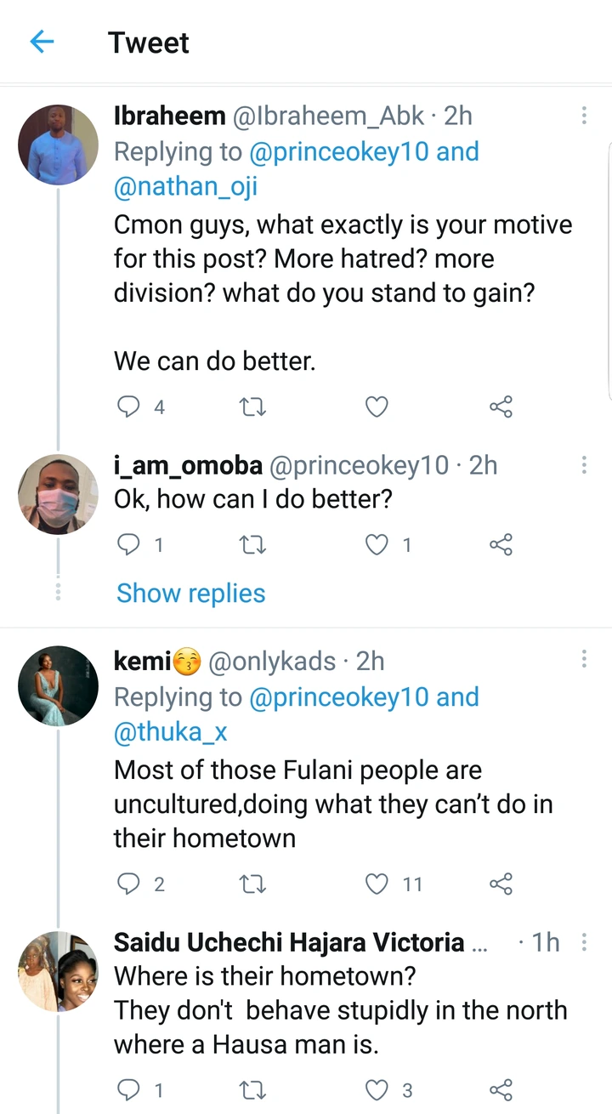The width and height of the screenshot is (612, 1114).
Task: Open kemi's profile avatar
Action: [x=58, y=685]
